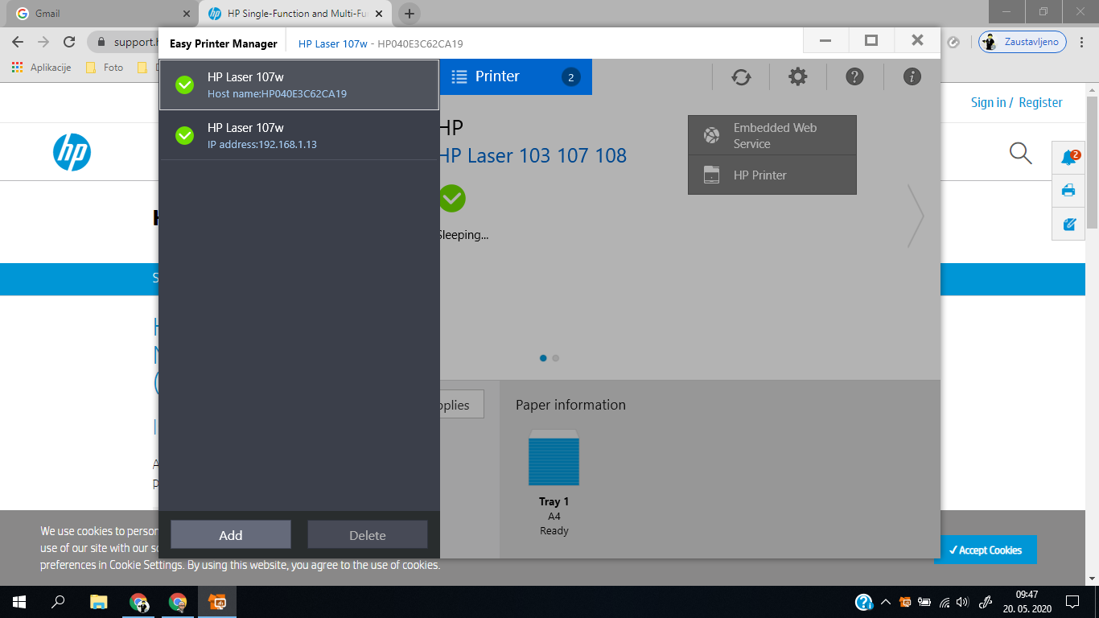This screenshot has height=618, width=1099.
Task: Switch to the Printer tab
Action: point(516,76)
